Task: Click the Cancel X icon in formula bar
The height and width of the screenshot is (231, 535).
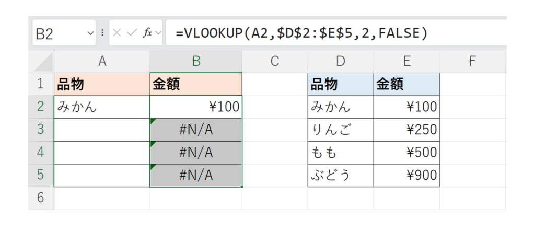Action: [x=117, y=33]
